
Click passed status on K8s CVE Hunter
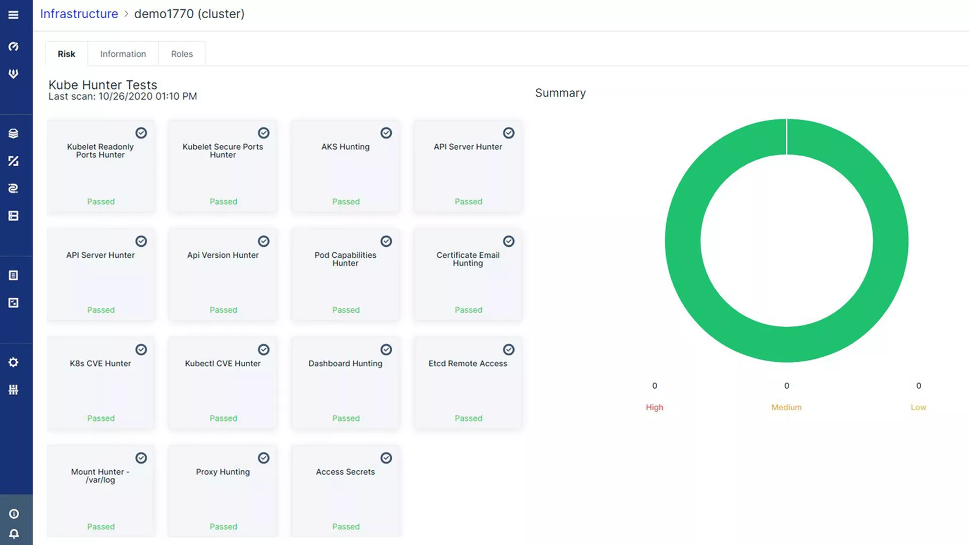(101, 418)
